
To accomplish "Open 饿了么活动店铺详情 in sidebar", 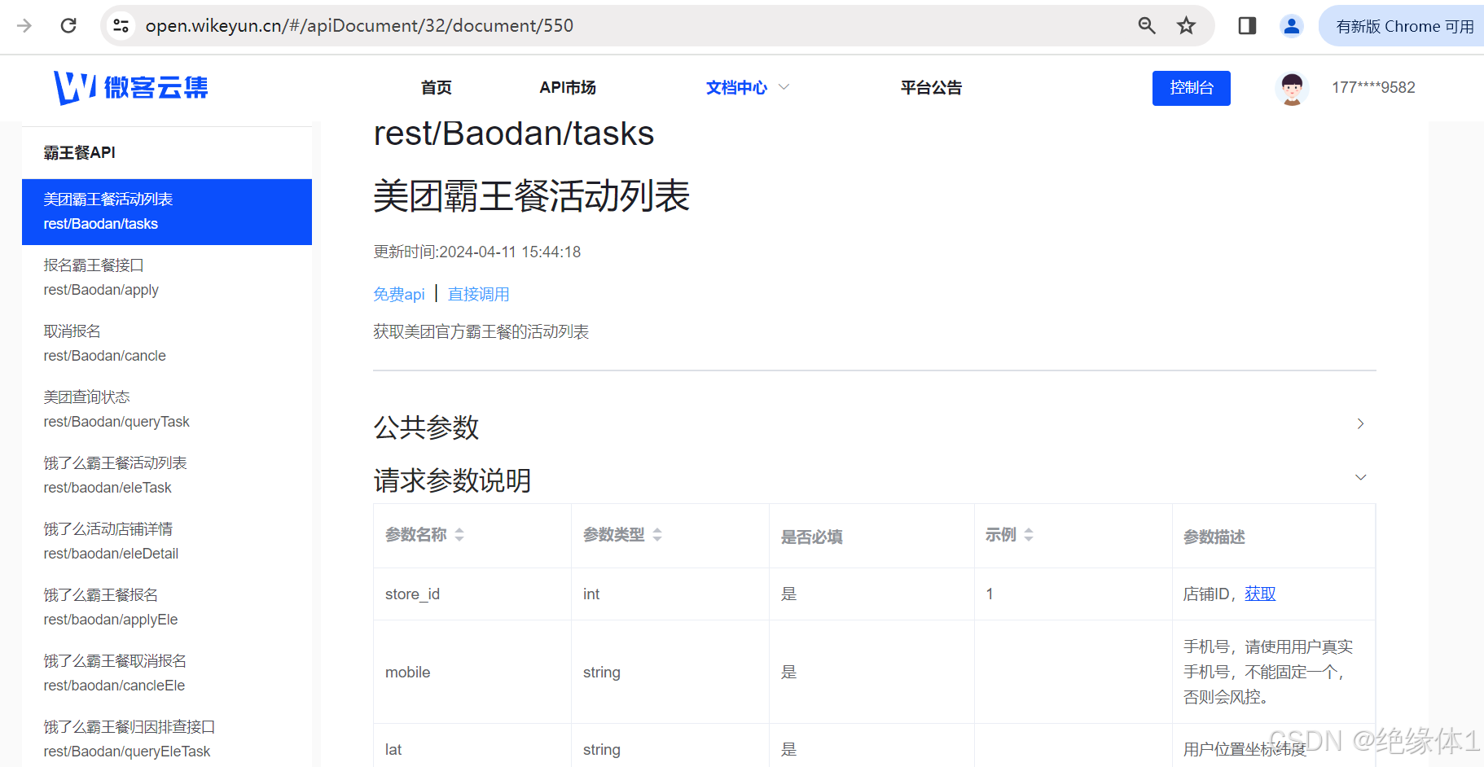I will point(167,541).
